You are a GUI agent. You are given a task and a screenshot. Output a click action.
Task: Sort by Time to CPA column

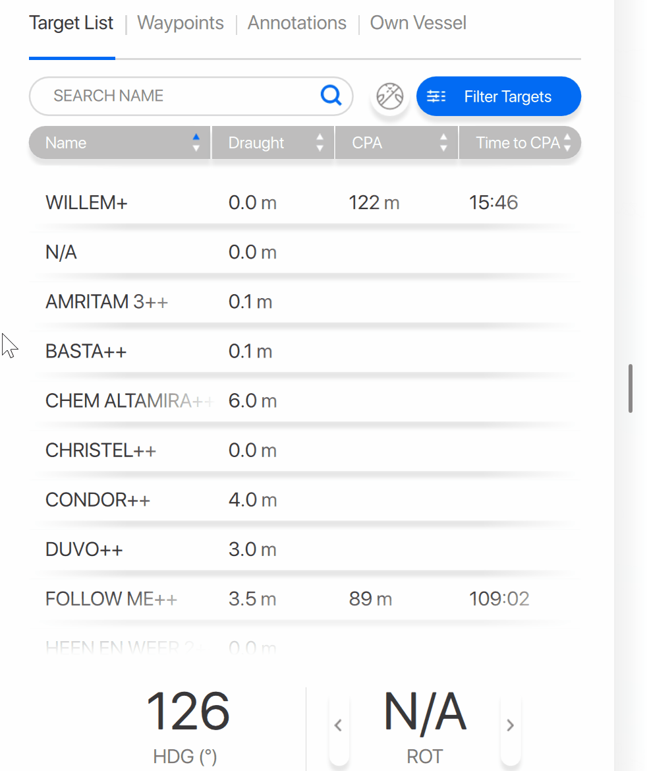520,143
